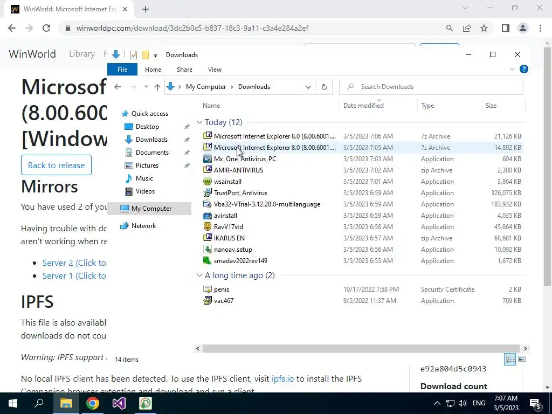Open Library menu on WinWorld page

[x=82, y=54]
